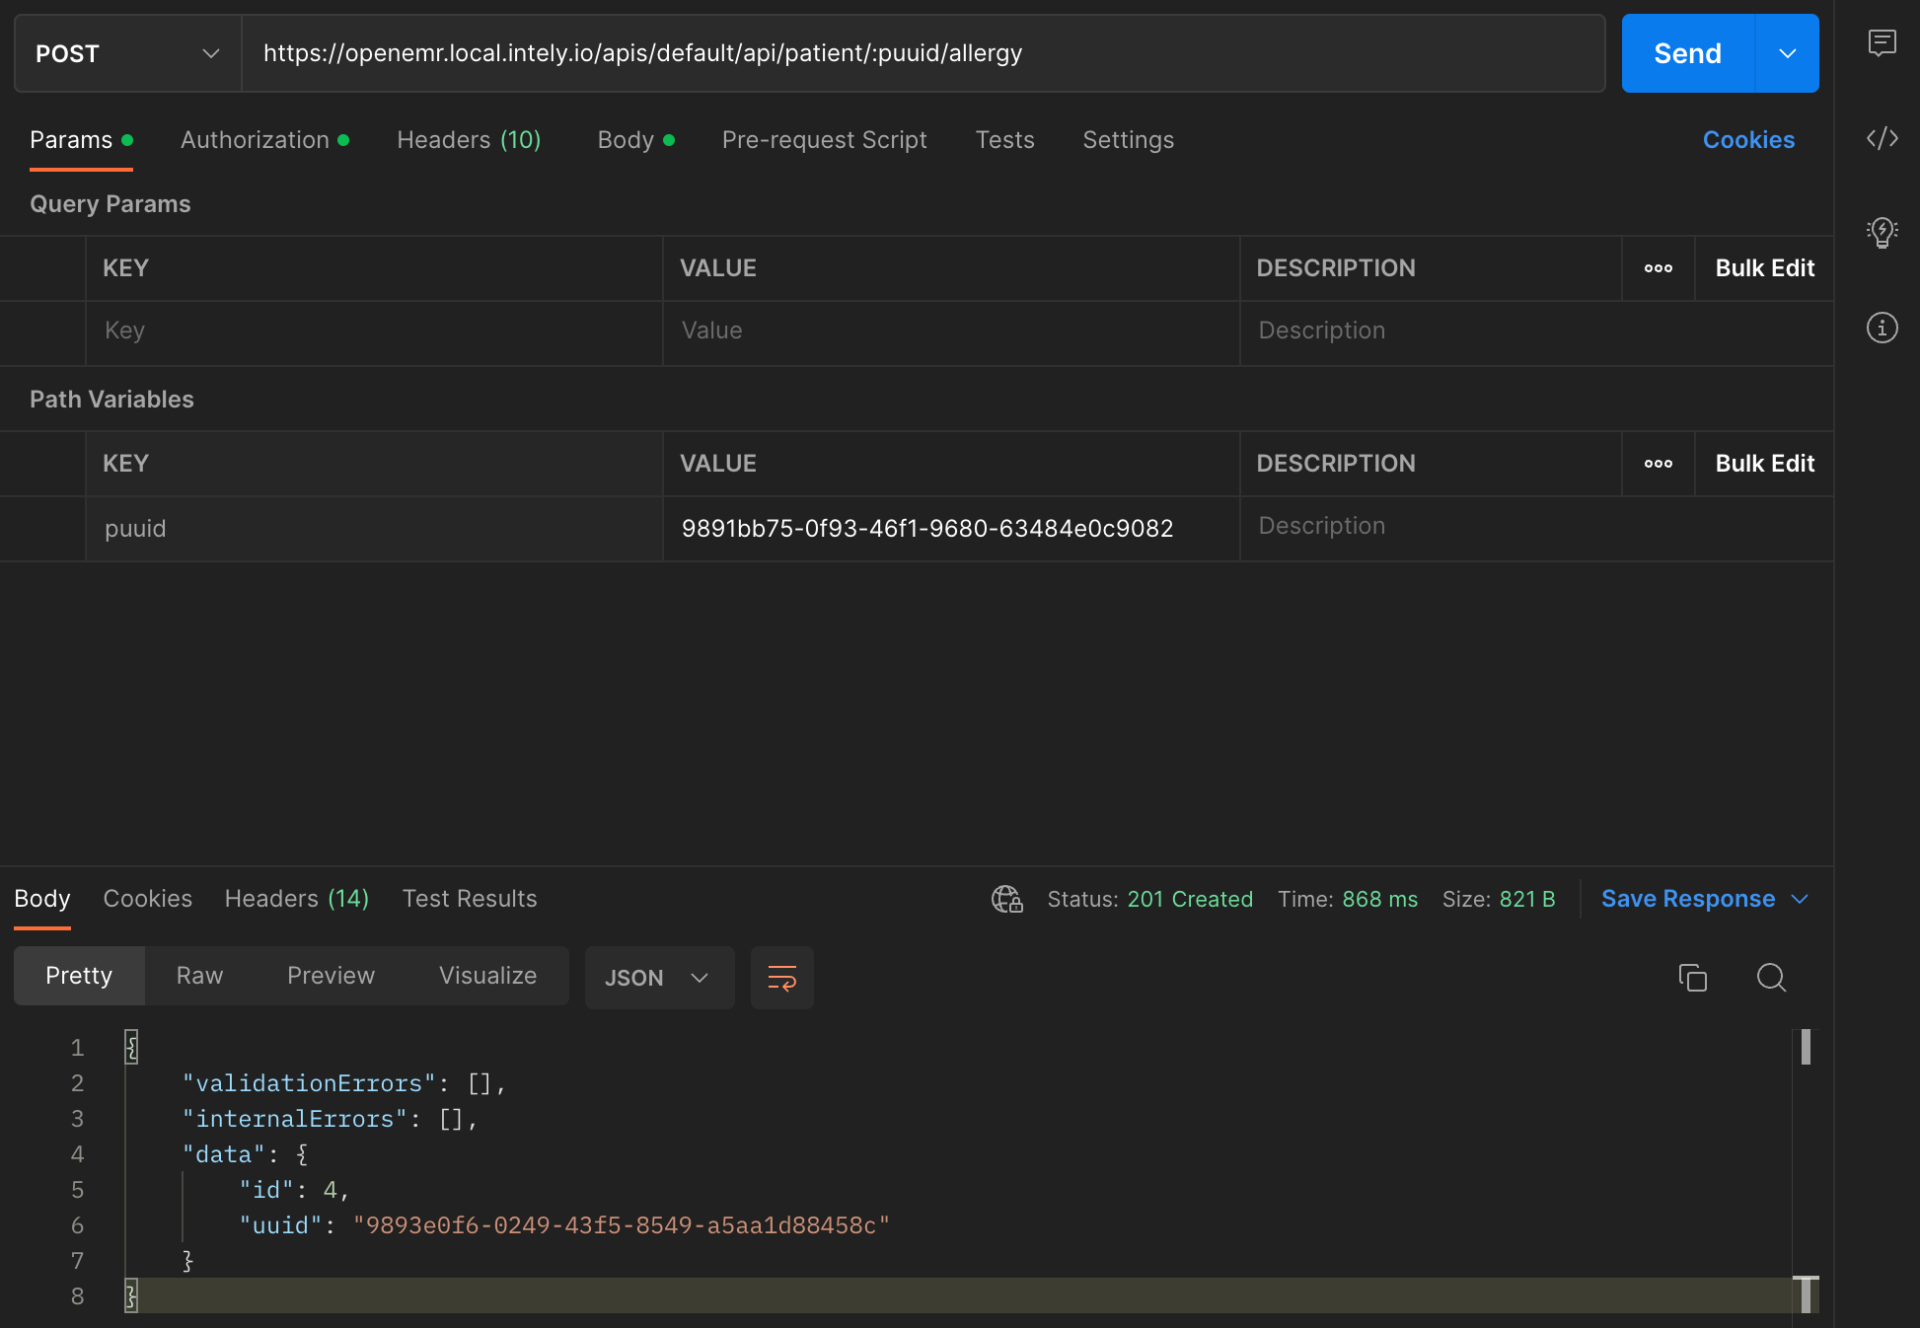1920x1328 pixels.
Task: Open the Cookies manager link
Action: (1748, 139)
